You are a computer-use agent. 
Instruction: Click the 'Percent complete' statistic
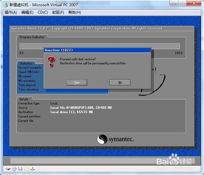(x=30, y=68)
